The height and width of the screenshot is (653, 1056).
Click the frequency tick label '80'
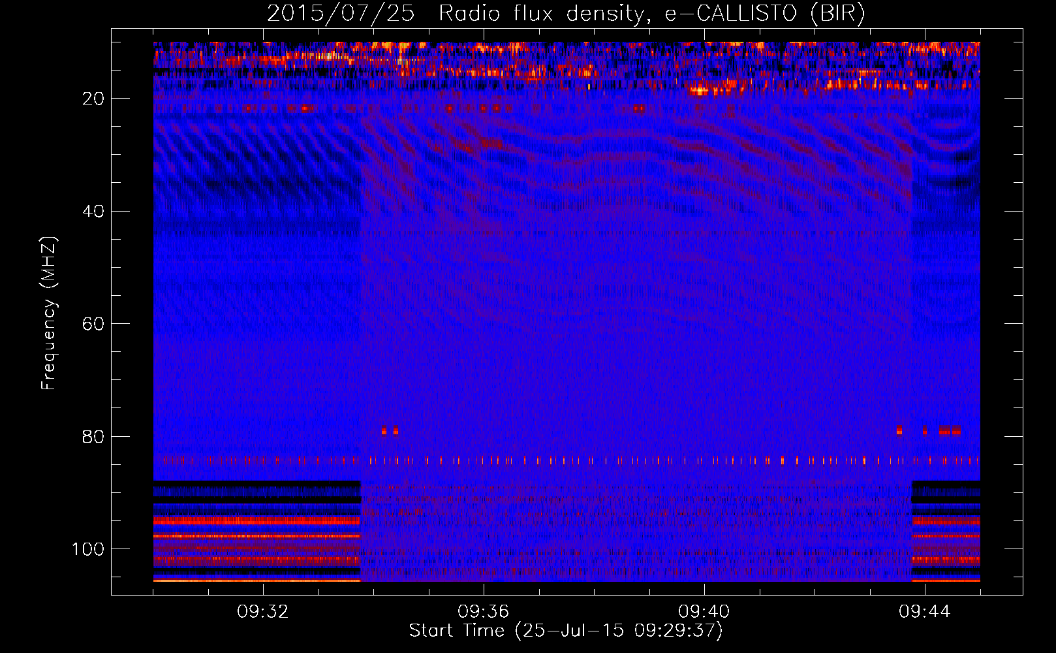point(94,437)
